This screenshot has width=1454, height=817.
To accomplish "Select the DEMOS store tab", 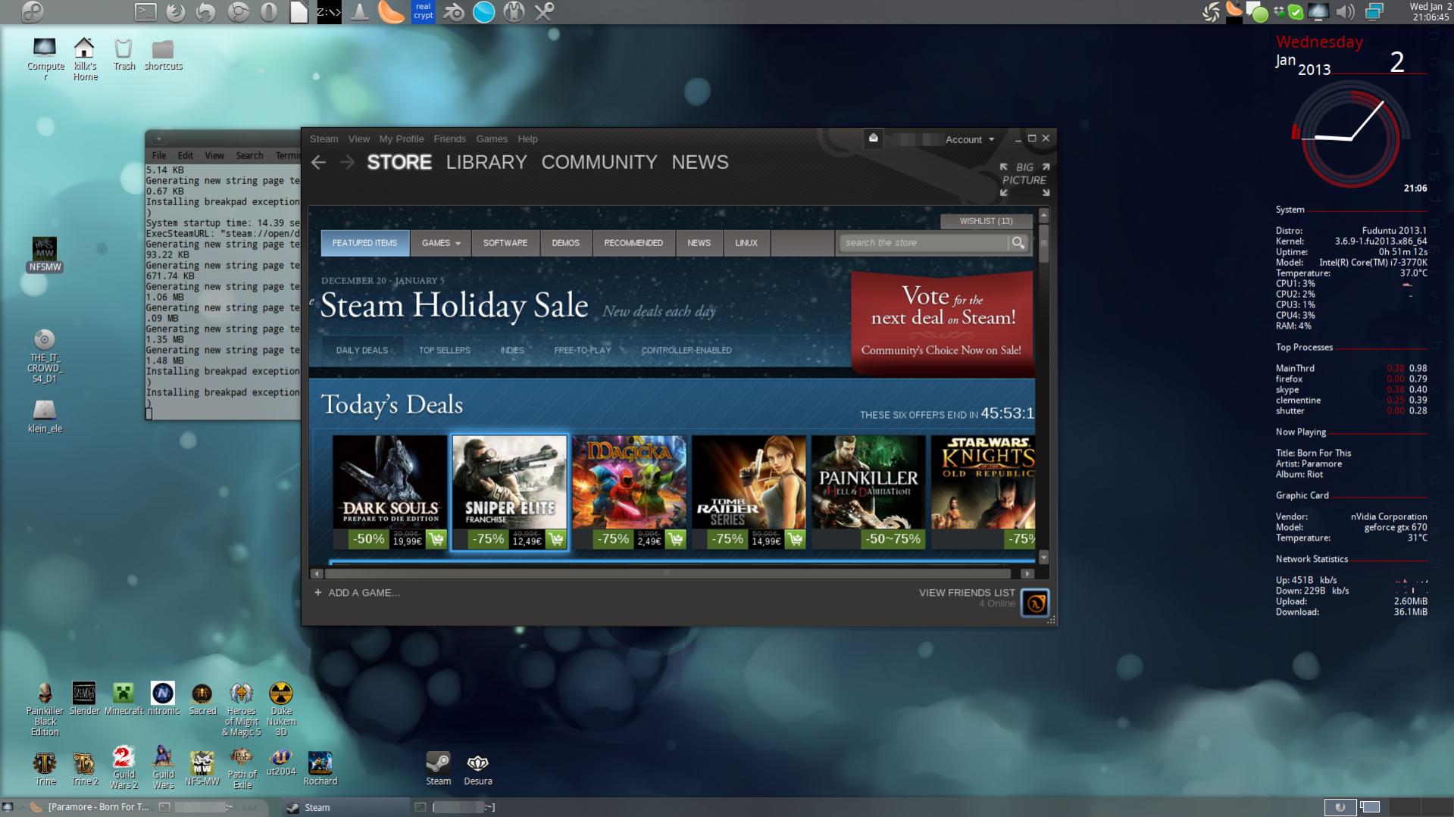I will [565, 243].
